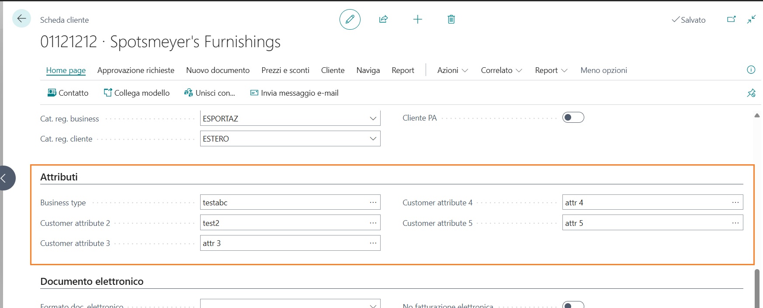
Task: Open the Cliente menu
Action: click(x=333, y=70)
